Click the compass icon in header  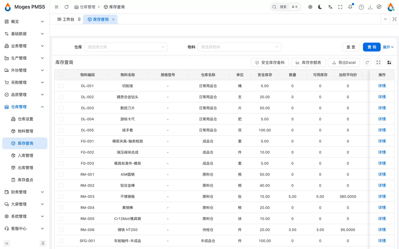tap(379, 7)
